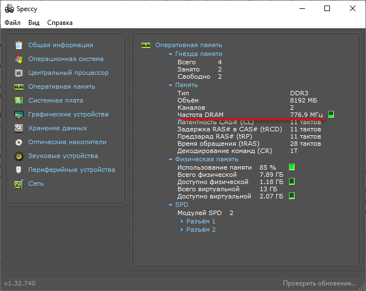366x291 pixels.
Task: Select the Латентность CAS# (CL) row
Action: pos(249,122)
